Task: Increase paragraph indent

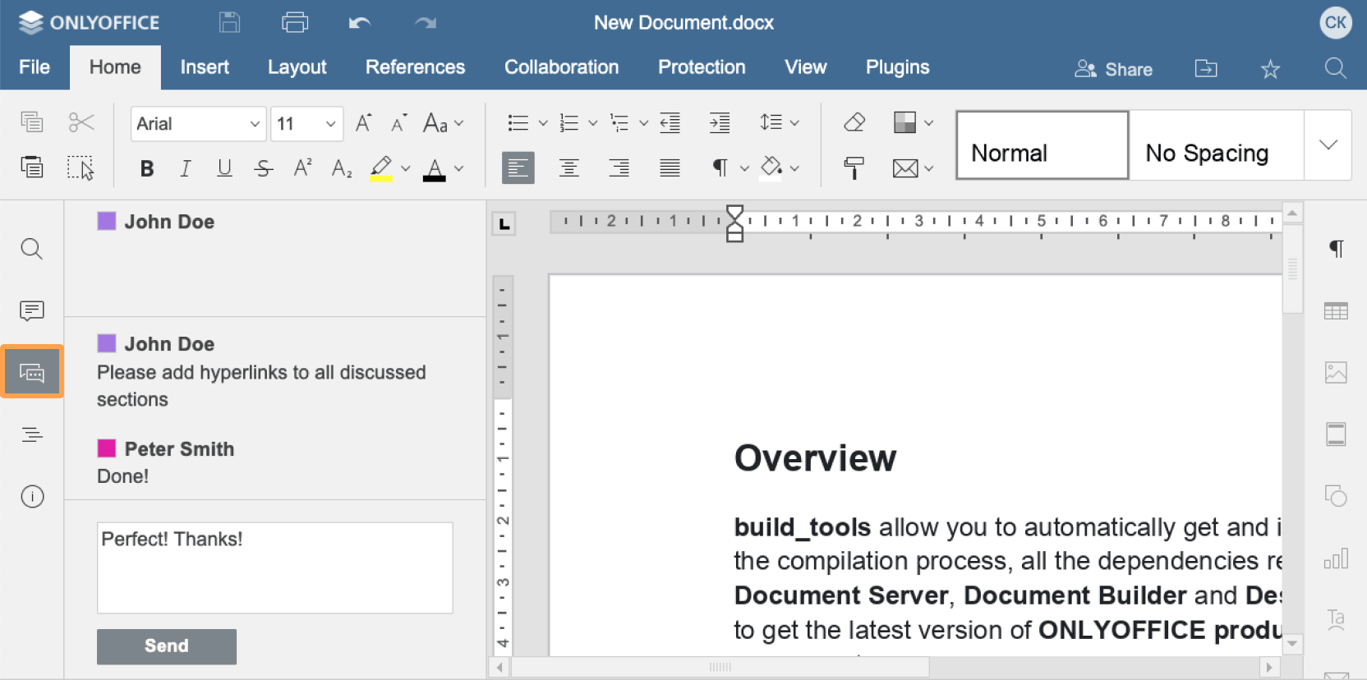Action: 720,123
